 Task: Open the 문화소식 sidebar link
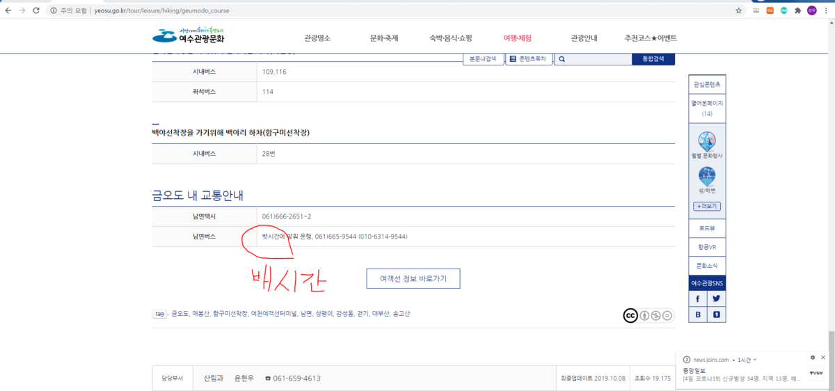click(707, 266)
